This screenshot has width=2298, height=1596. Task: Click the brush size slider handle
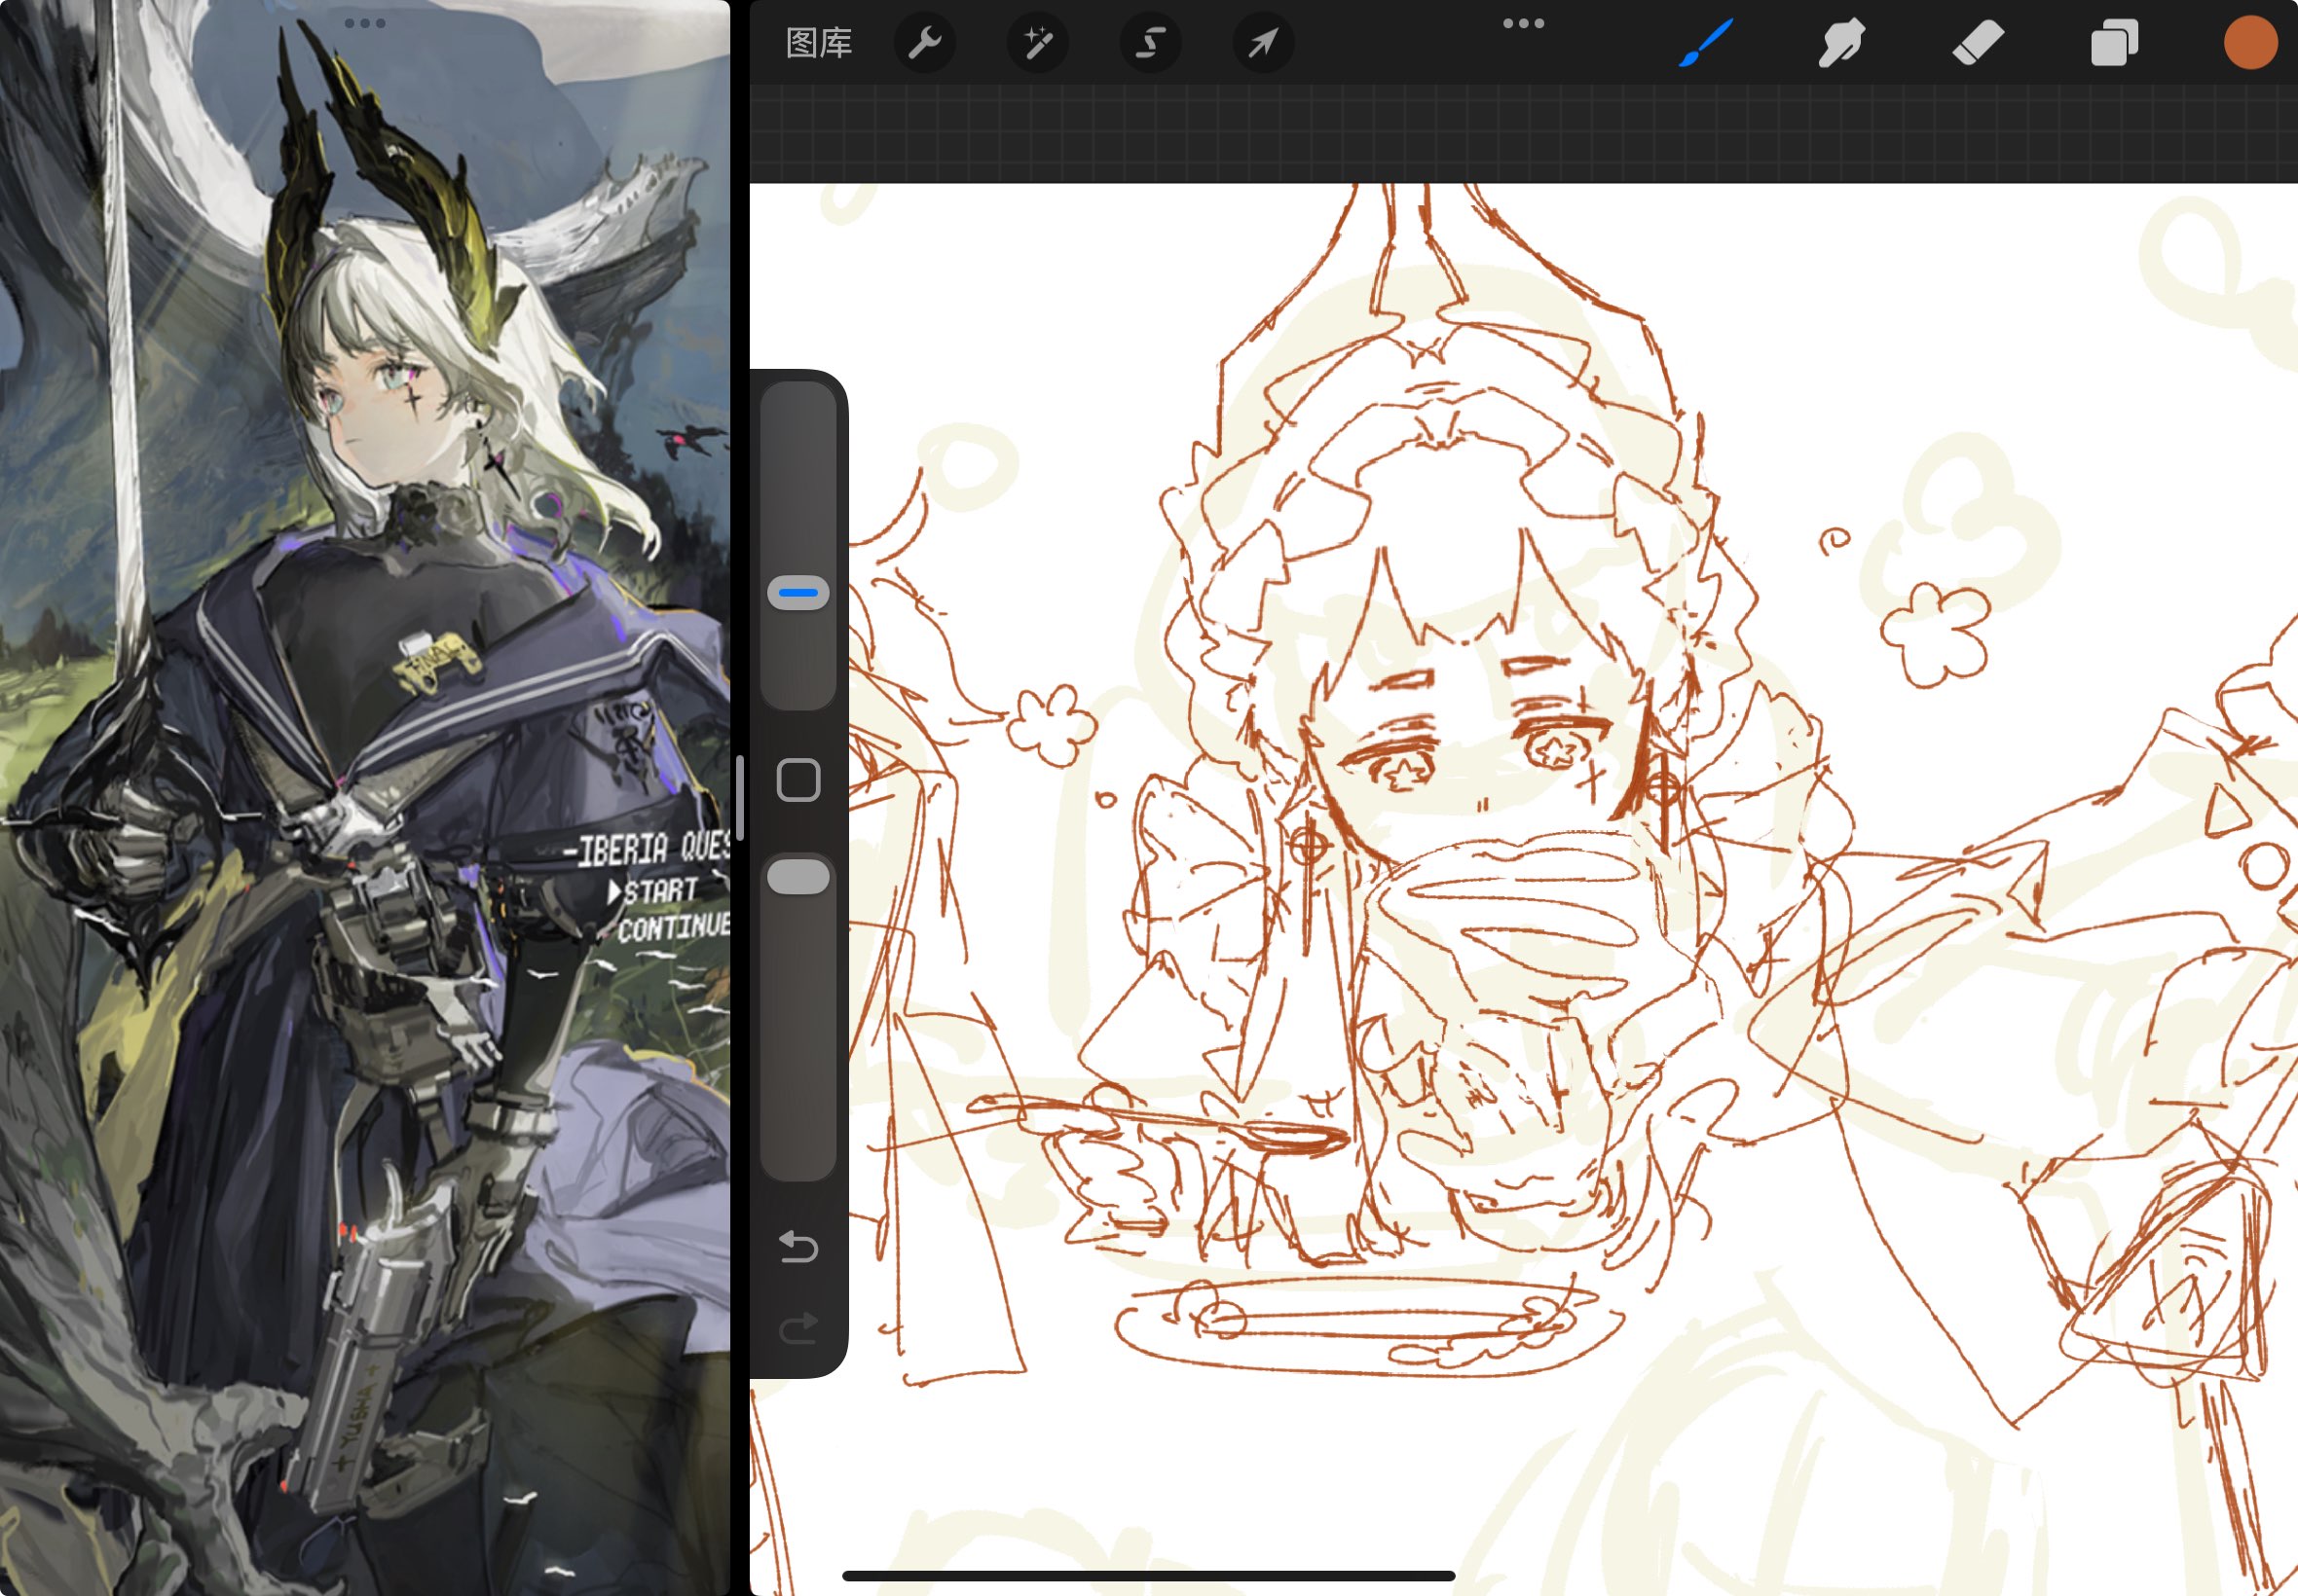point(798,593)
